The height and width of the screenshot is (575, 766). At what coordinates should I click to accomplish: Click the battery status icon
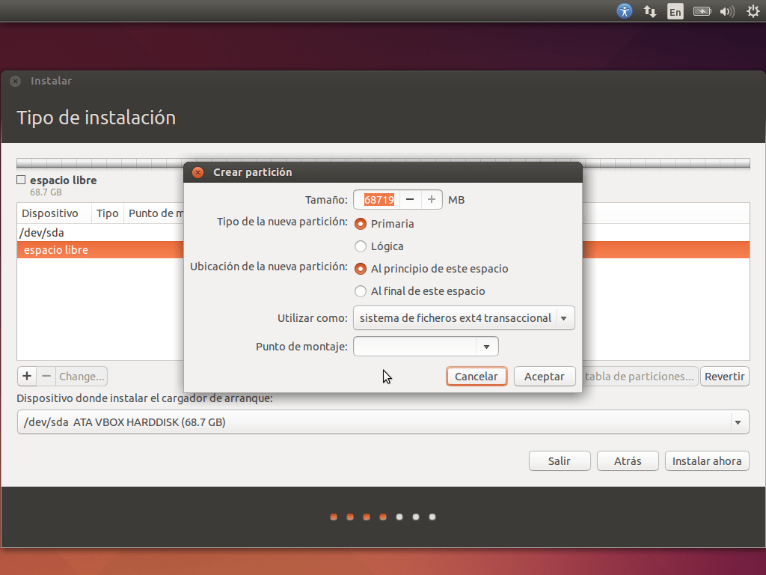[701, 11]
